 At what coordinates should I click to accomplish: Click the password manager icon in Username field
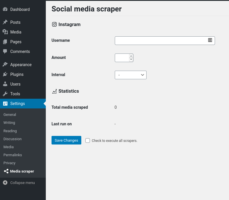210,40
